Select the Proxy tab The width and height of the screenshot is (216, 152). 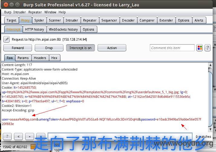click(25, 20)
